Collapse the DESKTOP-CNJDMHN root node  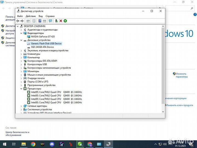[18, 26]
